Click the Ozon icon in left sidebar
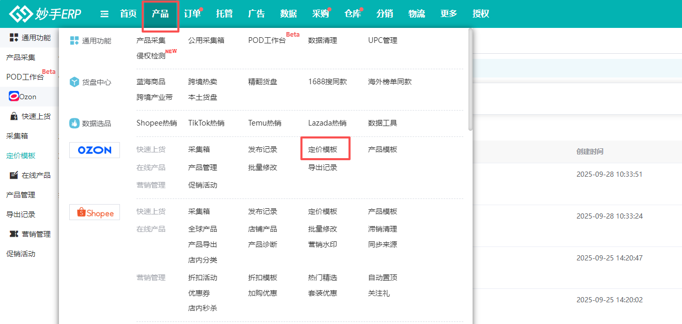 (x=14, y=97)
